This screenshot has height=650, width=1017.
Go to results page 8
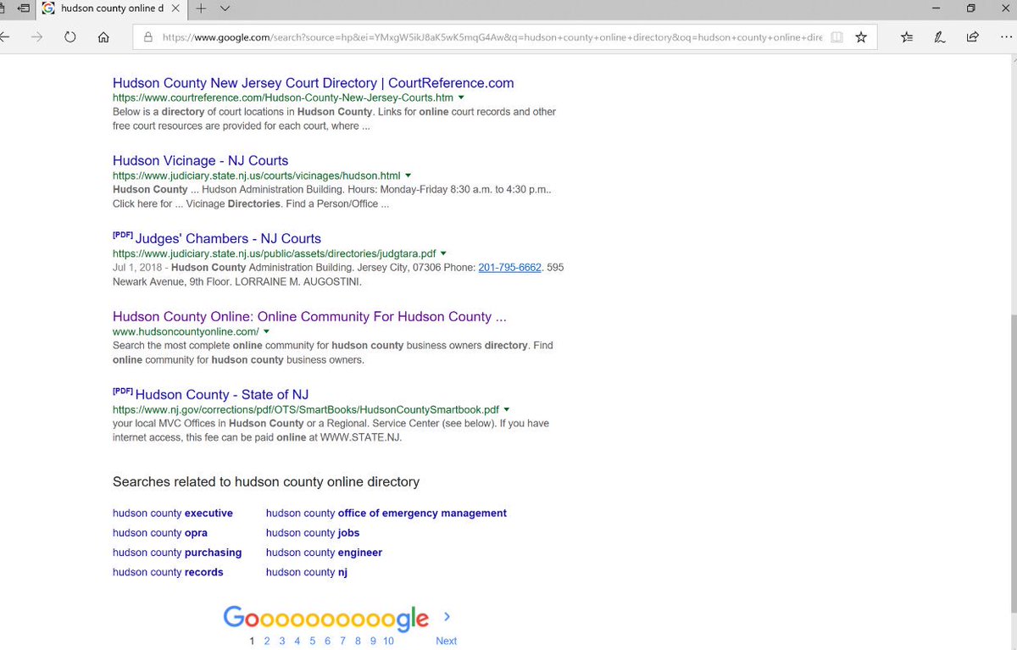point(358,641)
